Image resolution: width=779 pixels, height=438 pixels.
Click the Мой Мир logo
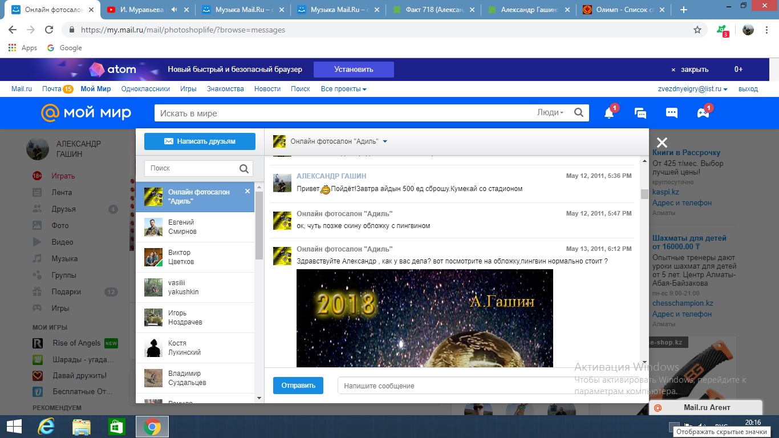86,113
